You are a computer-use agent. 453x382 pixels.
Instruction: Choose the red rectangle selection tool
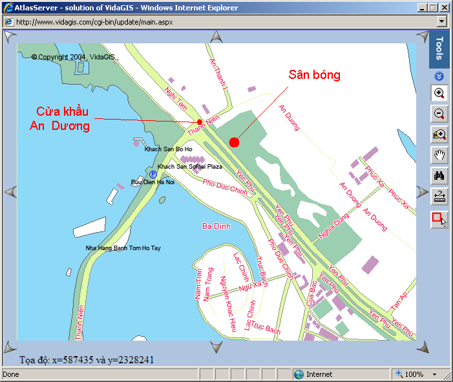tap(439, 219)
